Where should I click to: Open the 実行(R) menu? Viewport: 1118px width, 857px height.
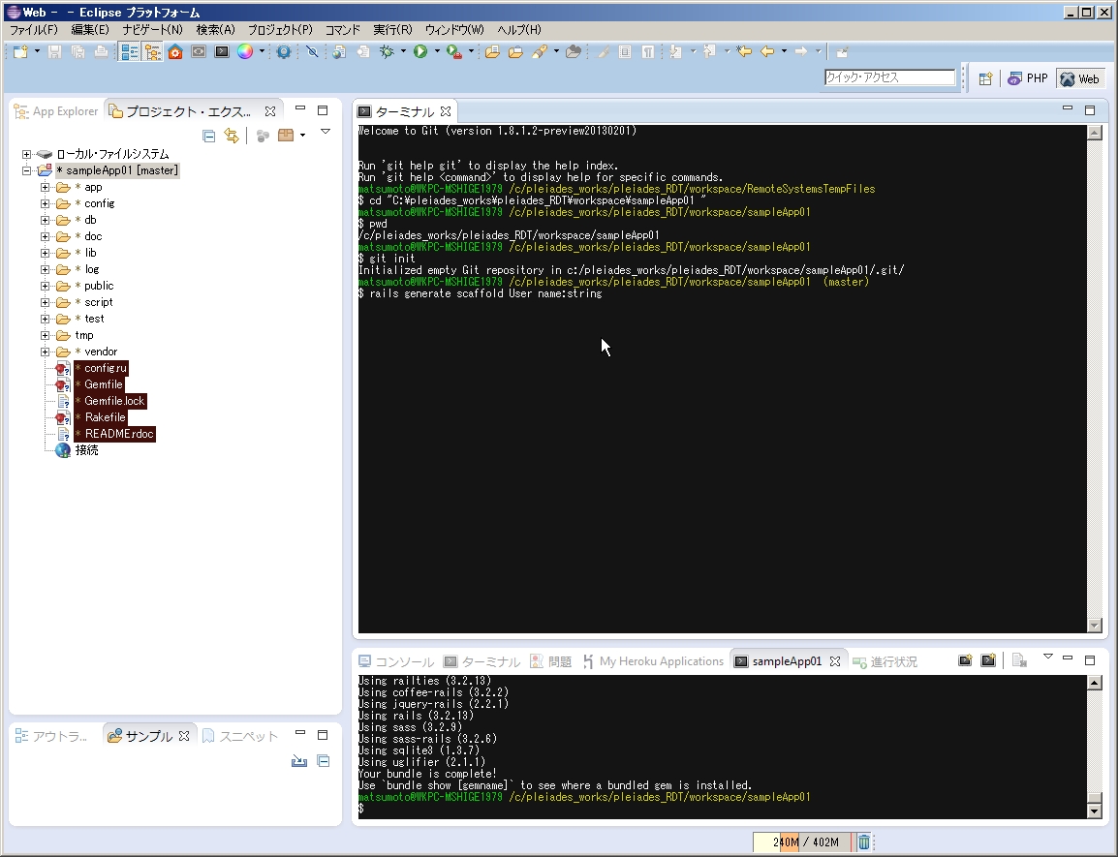point(392,29)
